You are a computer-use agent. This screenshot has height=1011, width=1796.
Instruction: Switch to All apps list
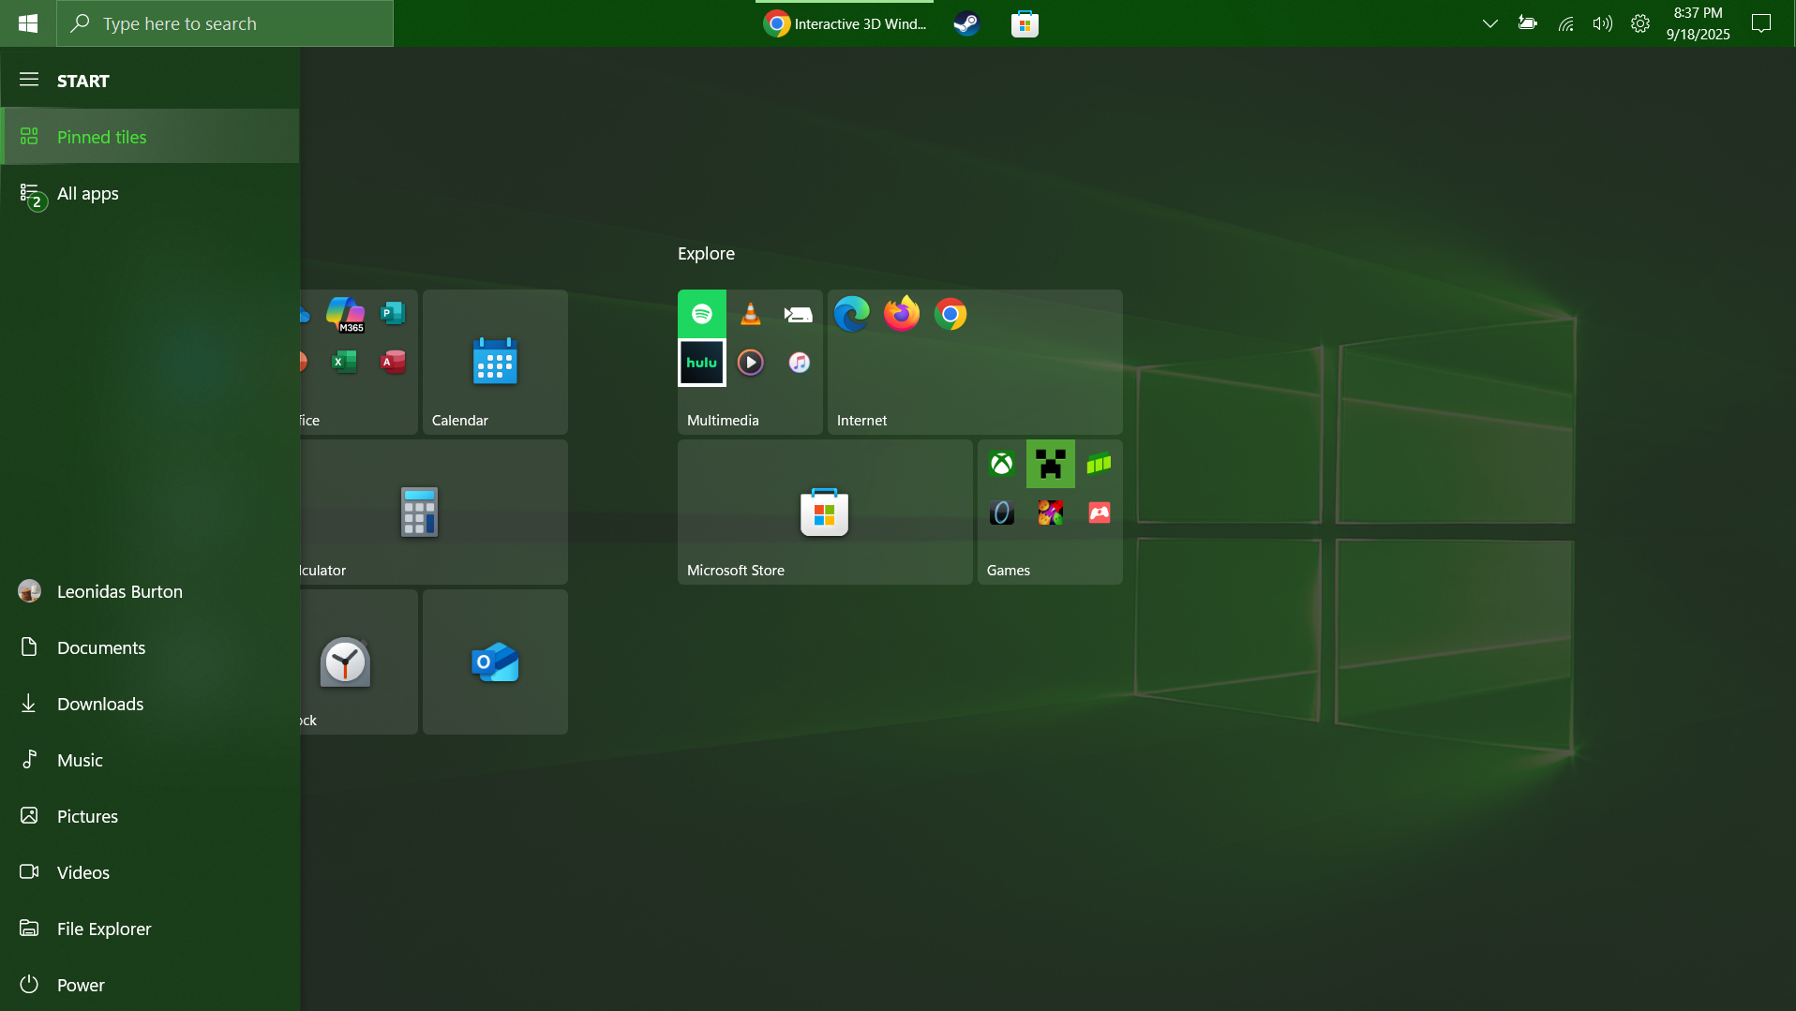click(x=150, y=193)
